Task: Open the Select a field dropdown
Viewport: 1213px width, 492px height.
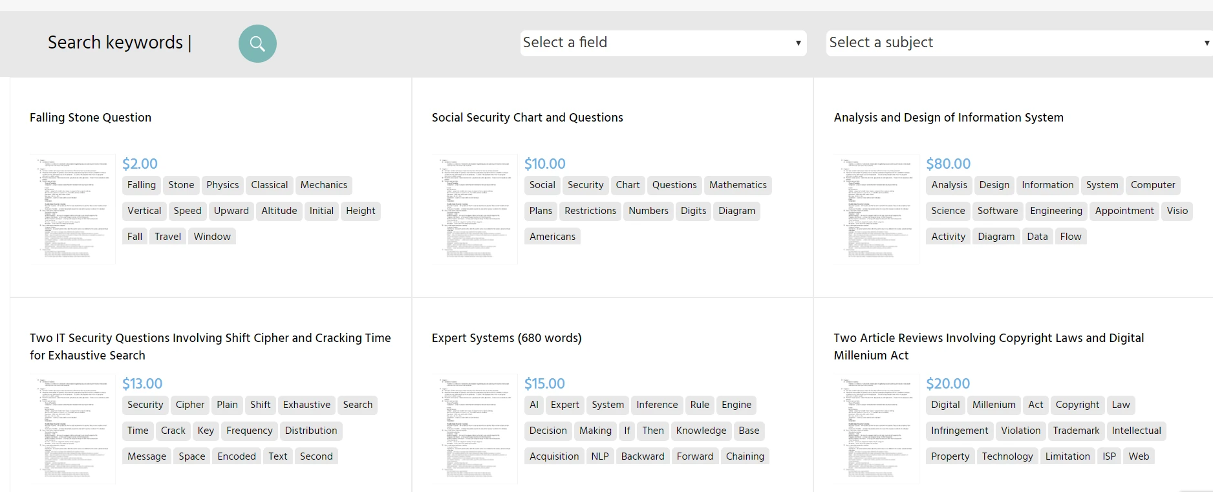Action: tap(663, 43)
